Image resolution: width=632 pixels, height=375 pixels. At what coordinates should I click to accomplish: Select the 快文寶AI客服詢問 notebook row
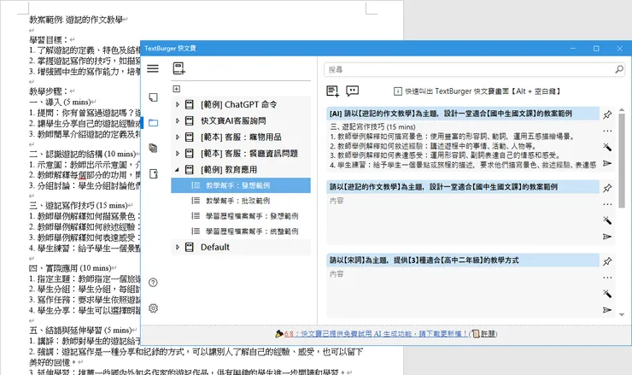coord(241,120)
